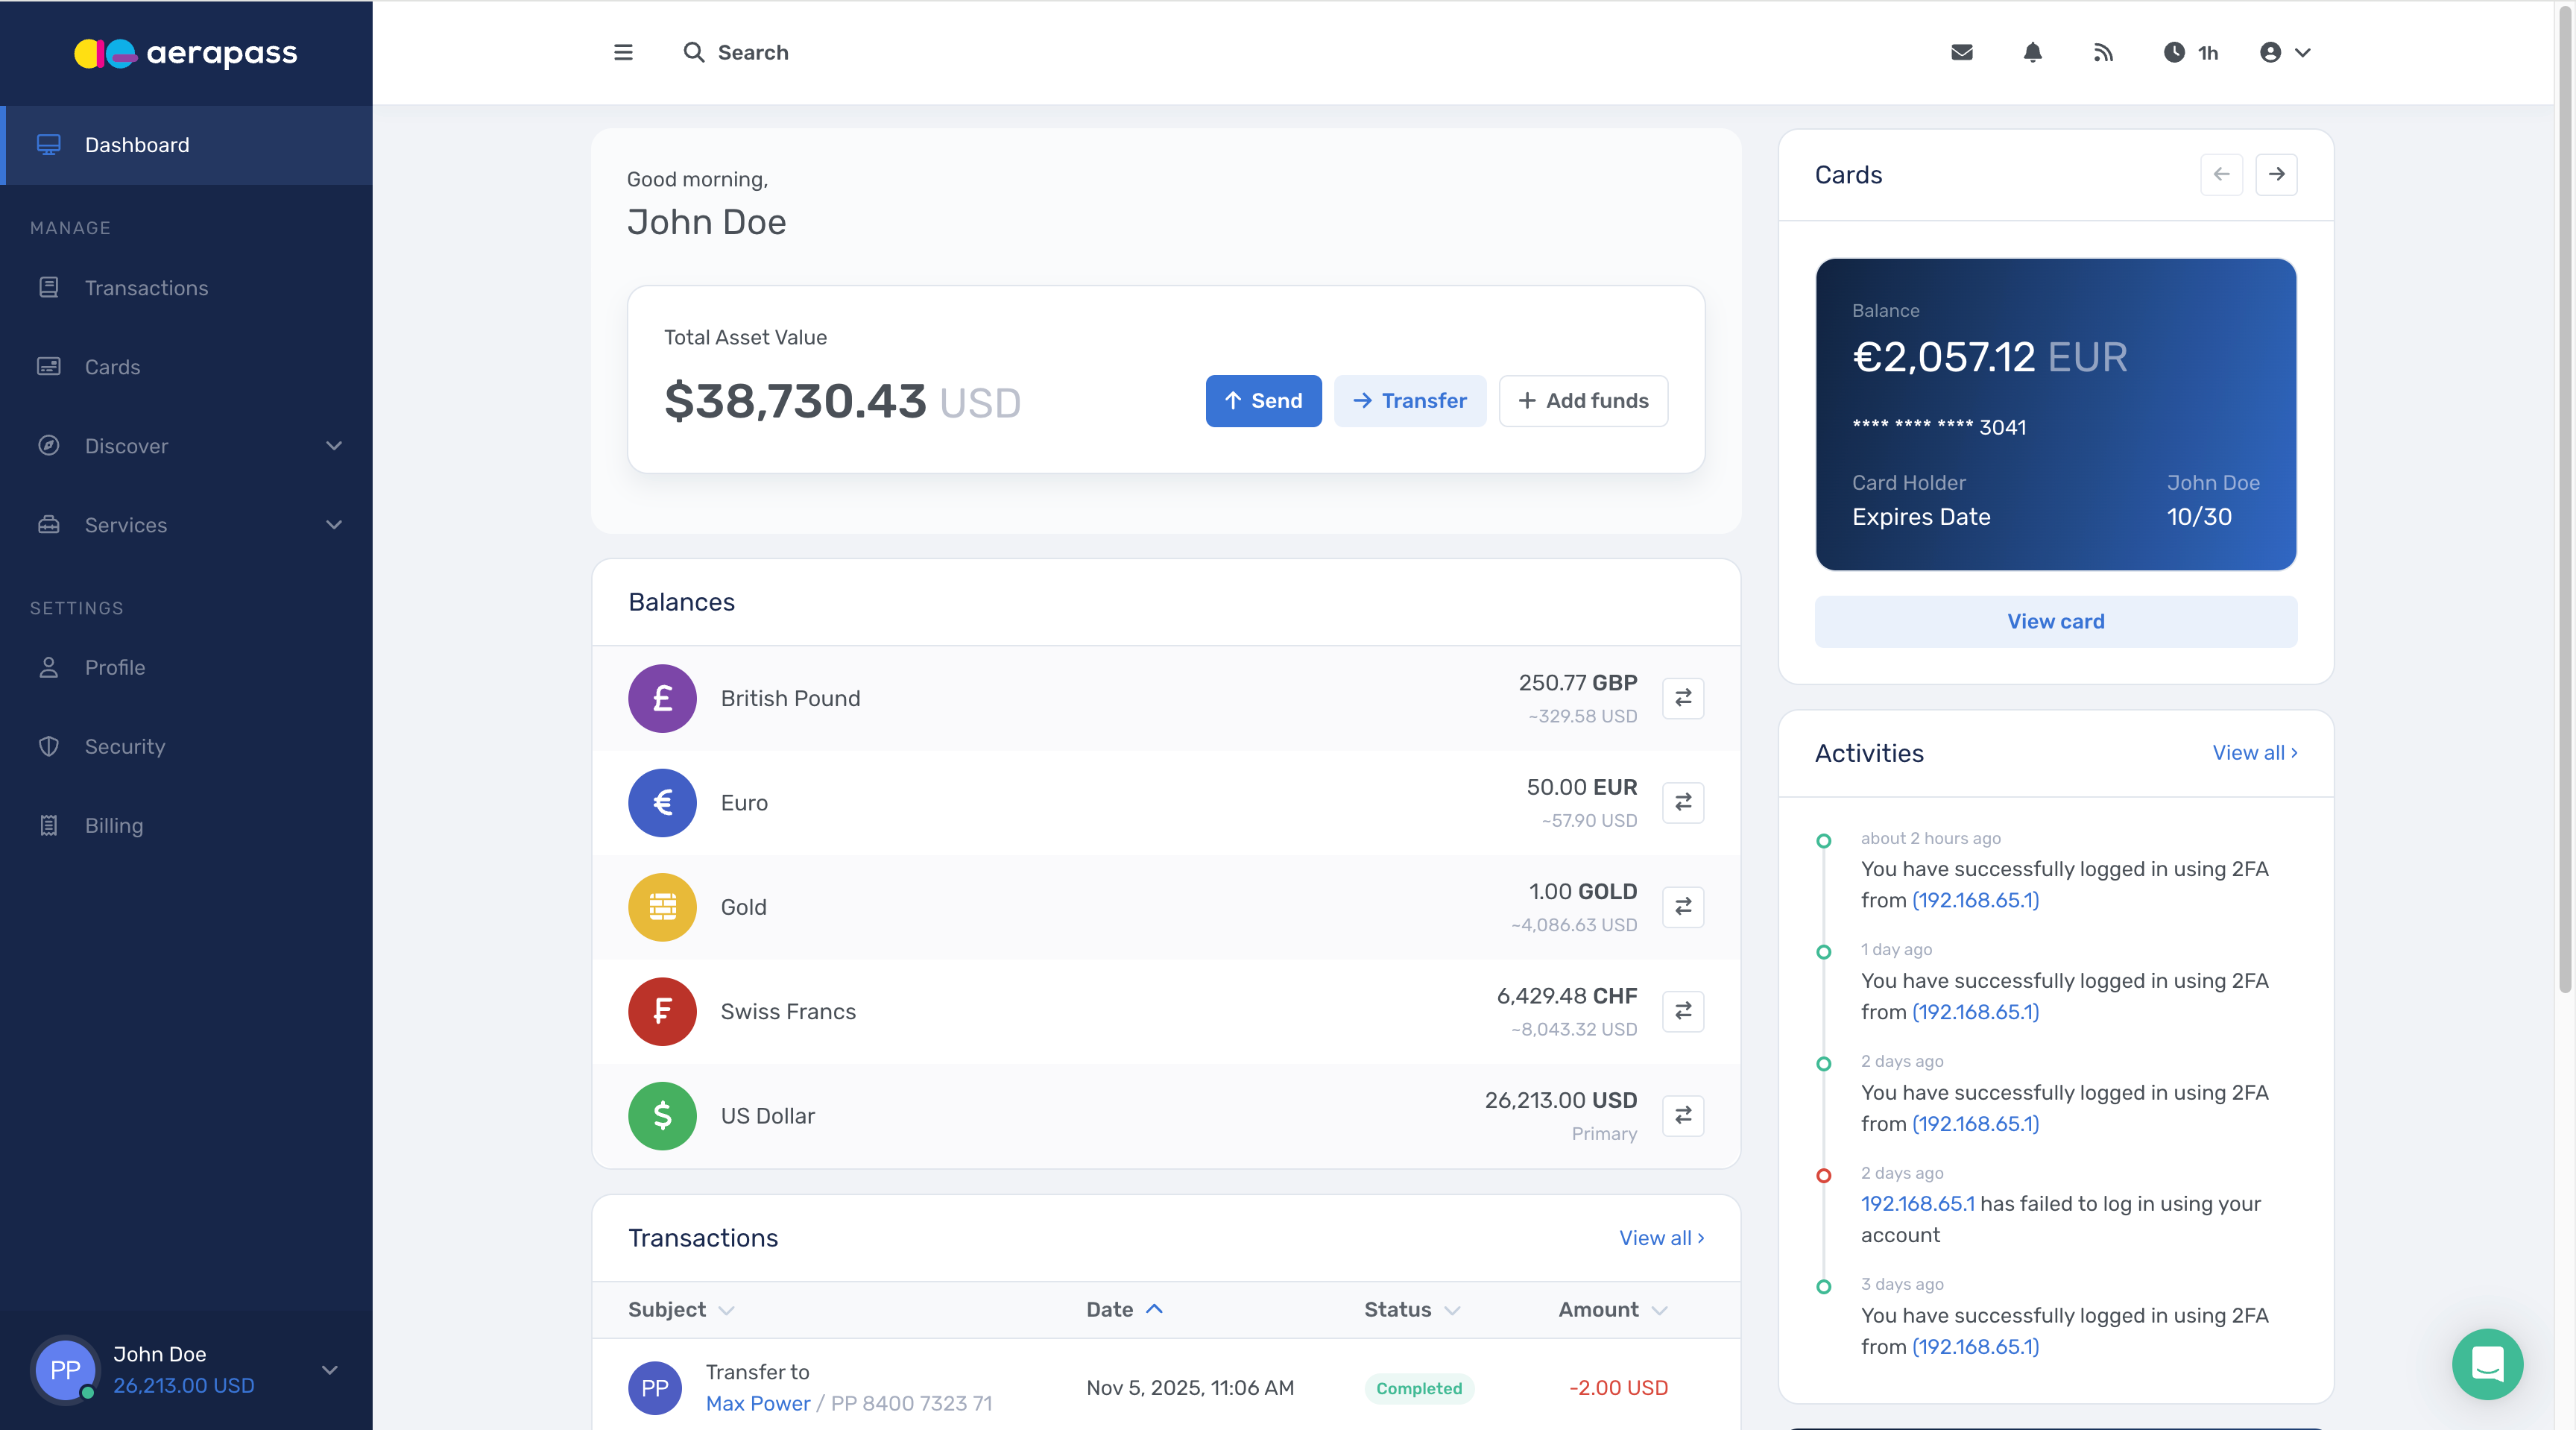Open transaction recipient Max Power
The height and width of the screenshot is (1430, 2576).
757,1404
